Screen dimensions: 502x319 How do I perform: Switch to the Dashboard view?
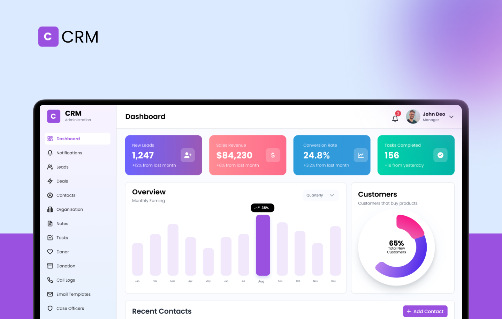(x=68, y=139)
